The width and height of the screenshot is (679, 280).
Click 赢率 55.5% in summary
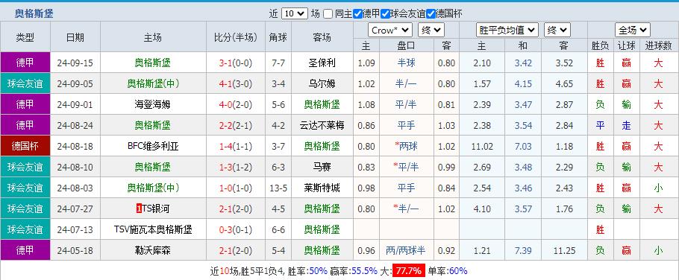365,271
